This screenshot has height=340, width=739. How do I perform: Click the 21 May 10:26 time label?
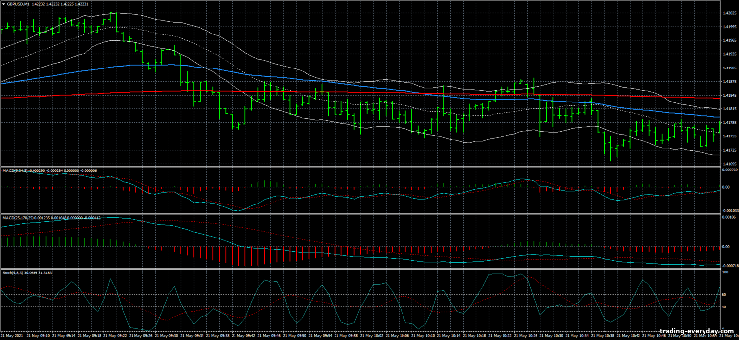point(525,336)
